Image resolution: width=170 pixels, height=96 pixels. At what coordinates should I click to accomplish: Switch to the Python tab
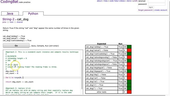(33, 14)
